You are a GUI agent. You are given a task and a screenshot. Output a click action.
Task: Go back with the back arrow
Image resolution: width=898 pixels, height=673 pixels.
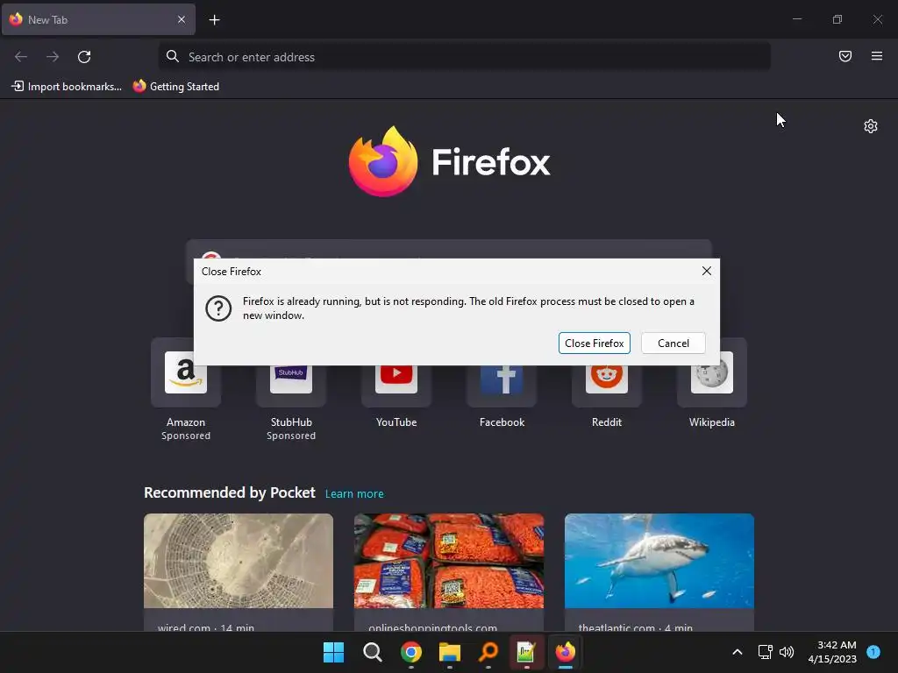point(21,57)
